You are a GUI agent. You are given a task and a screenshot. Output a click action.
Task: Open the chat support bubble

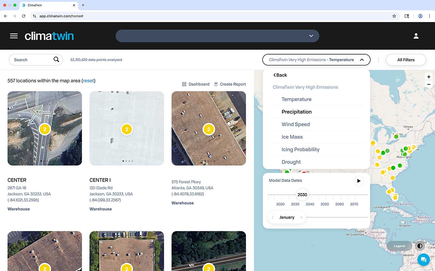coord(423,259)
